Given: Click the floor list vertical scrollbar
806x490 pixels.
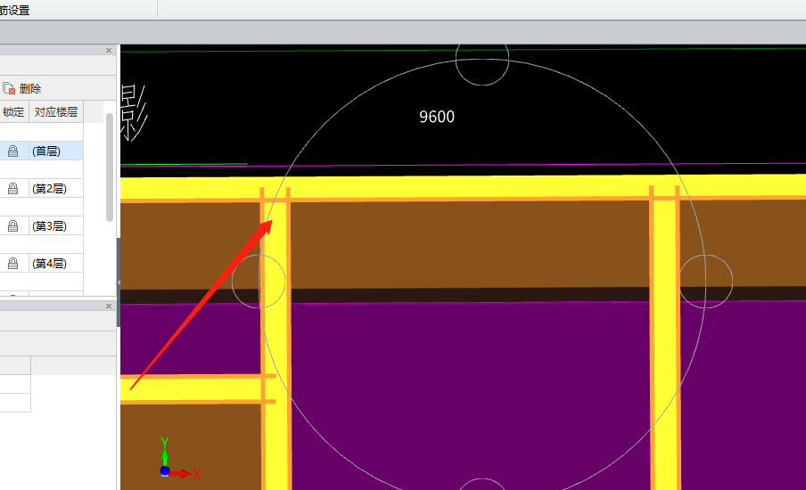Looking at the screenshot, I should point(110,167).
